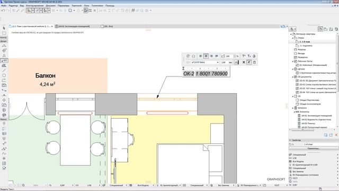
Task: Toggle italic style in text toolbar
Action: pos(249,62)
